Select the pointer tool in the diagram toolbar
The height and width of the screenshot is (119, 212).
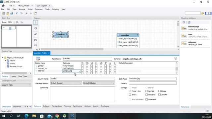click(x=35, y=22)
